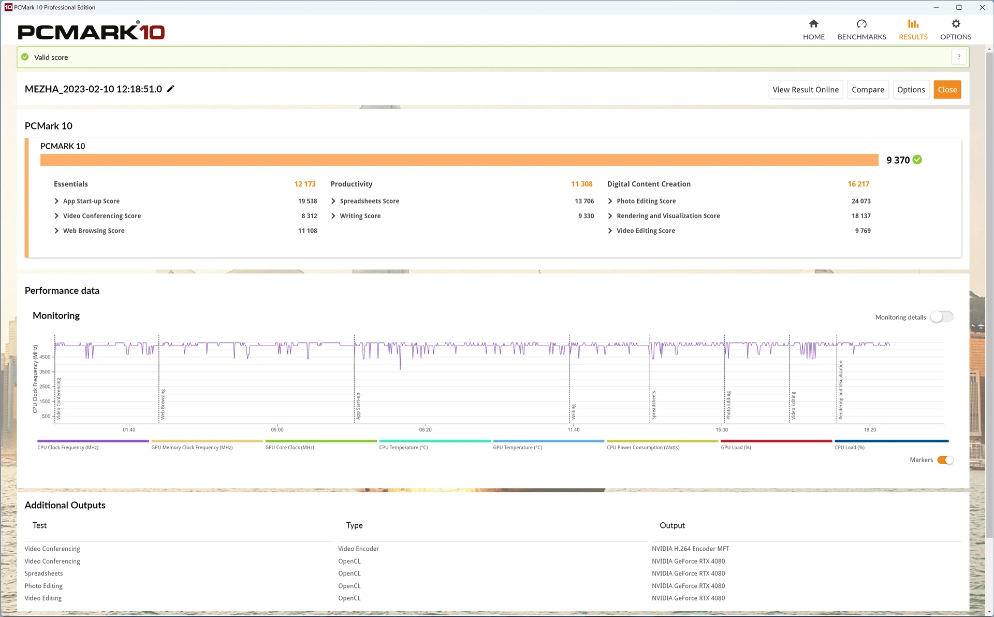Click Productivity score 11 308

point(581,184)
